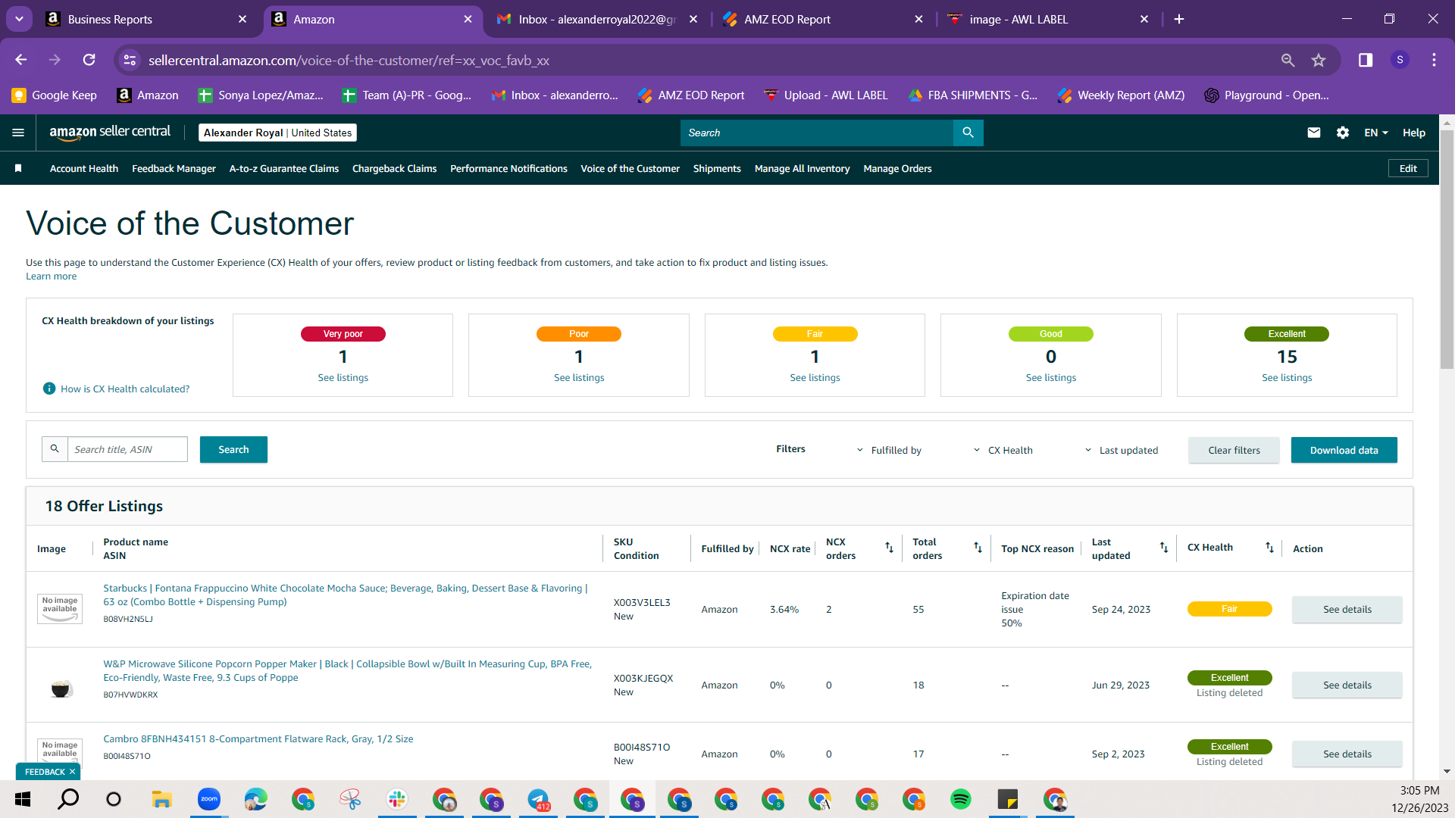The height and width of the screenshot is (818, 1455).
Task: Open Zoom from the taskbar
Action: pyautogui.click(x=209, y=799)
